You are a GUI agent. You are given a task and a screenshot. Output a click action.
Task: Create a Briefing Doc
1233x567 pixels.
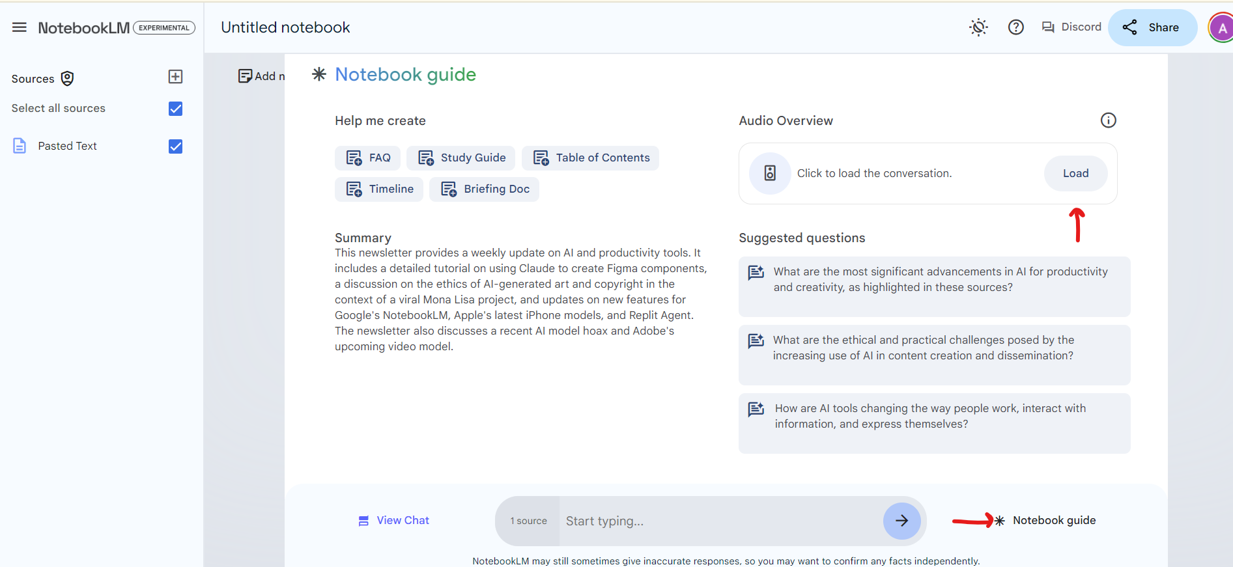coord(485,189)
